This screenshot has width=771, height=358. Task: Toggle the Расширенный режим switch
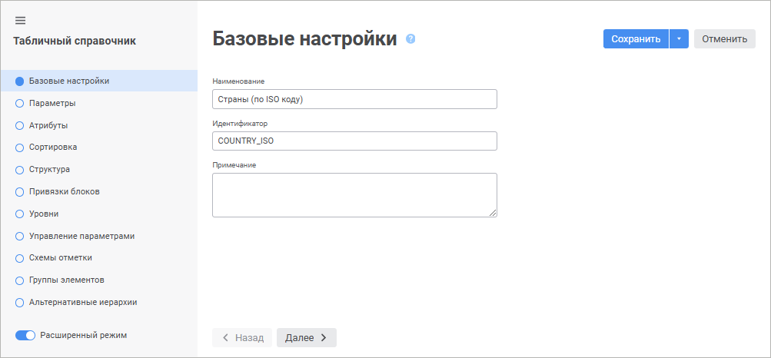tap(26, 335)
